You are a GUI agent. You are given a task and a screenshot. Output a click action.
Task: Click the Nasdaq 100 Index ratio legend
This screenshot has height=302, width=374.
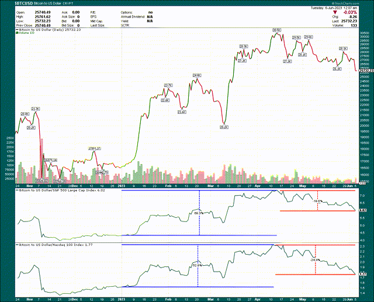(x=56, y=245)
